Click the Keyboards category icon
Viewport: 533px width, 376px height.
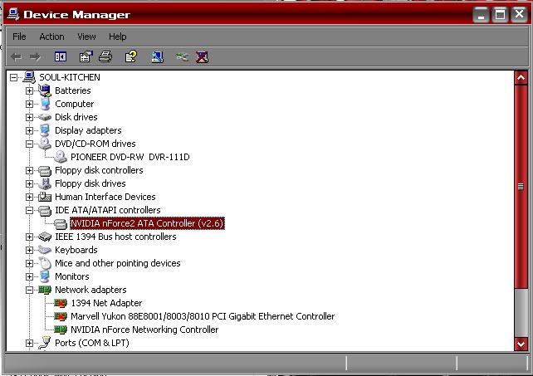(45, 250)
